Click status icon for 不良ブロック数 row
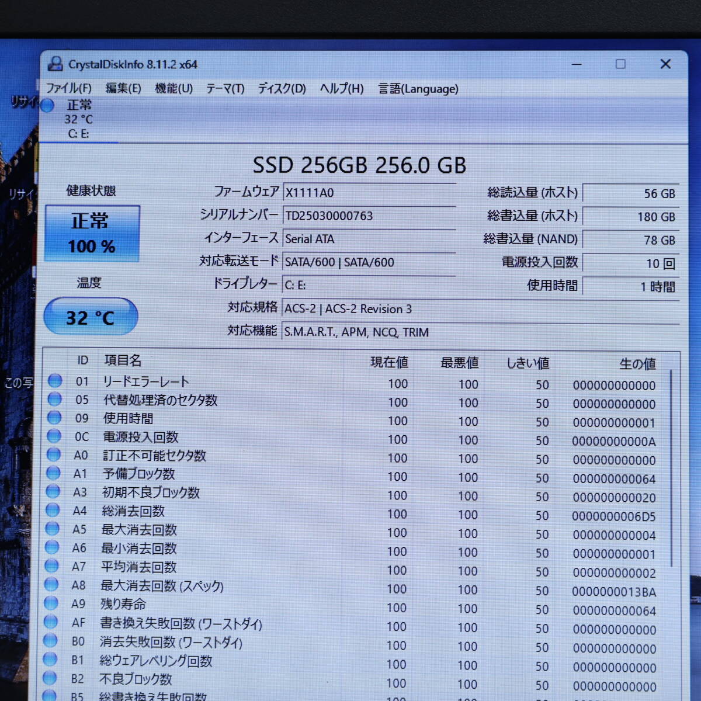The image size is (701, 701). coord(50,678)
